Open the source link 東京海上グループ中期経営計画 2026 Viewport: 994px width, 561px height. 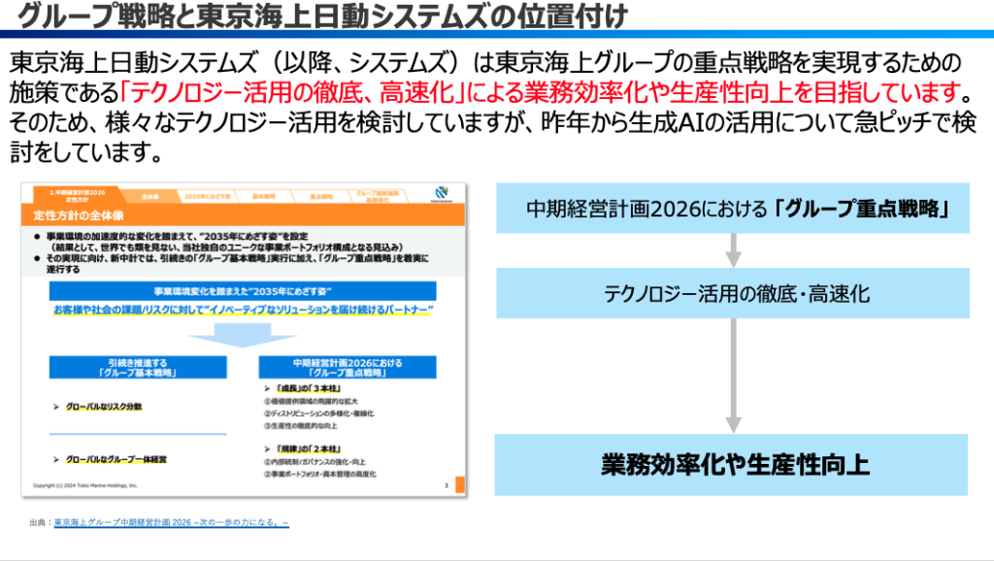[171, 523]
